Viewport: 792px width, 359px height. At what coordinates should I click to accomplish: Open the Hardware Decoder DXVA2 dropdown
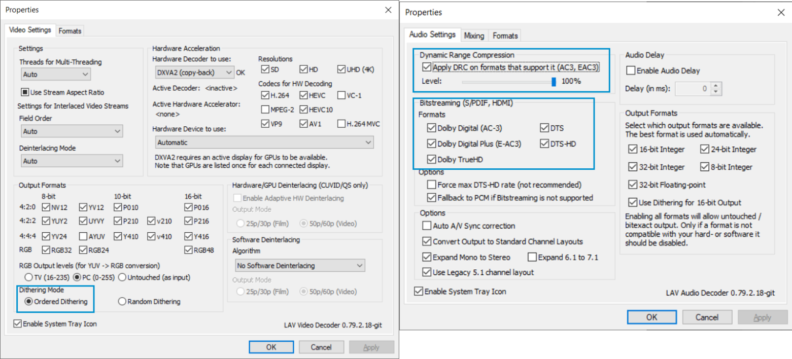194,73
